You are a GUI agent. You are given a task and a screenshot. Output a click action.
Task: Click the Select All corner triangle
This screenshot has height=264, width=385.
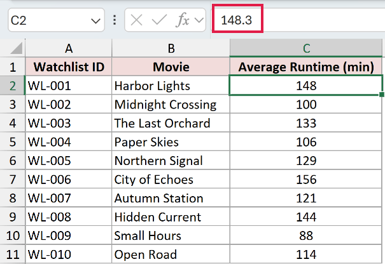point(17,48)
